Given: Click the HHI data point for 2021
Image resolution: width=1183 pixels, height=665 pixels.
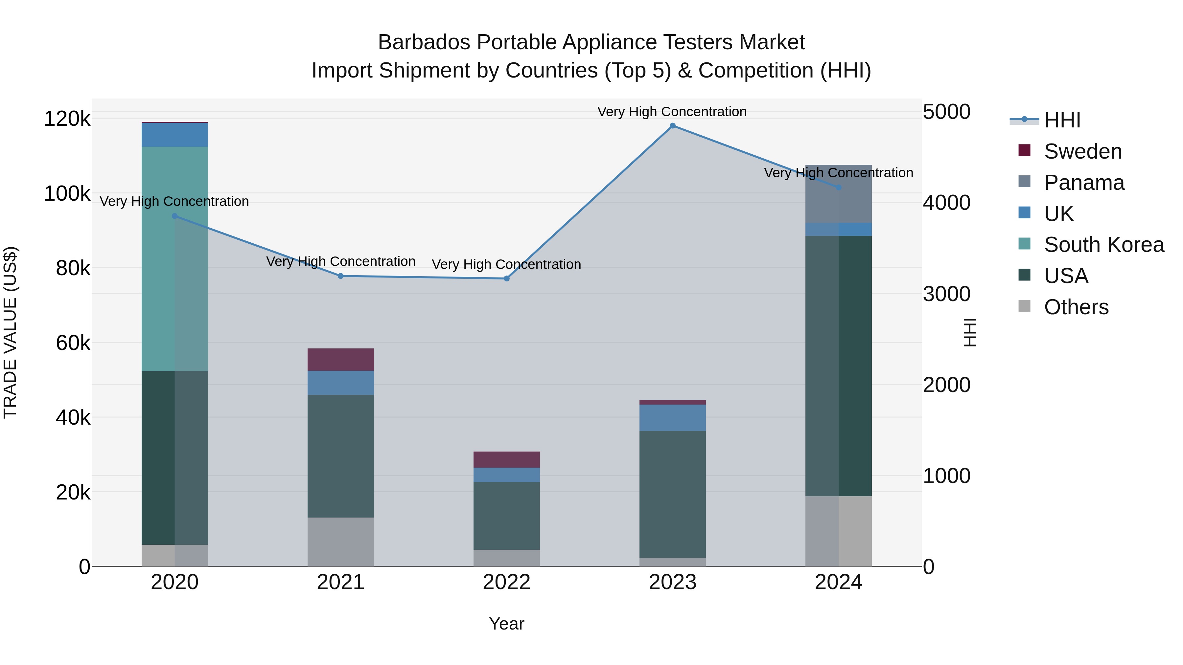Looking at the screenshot, I should click(341, 276).
